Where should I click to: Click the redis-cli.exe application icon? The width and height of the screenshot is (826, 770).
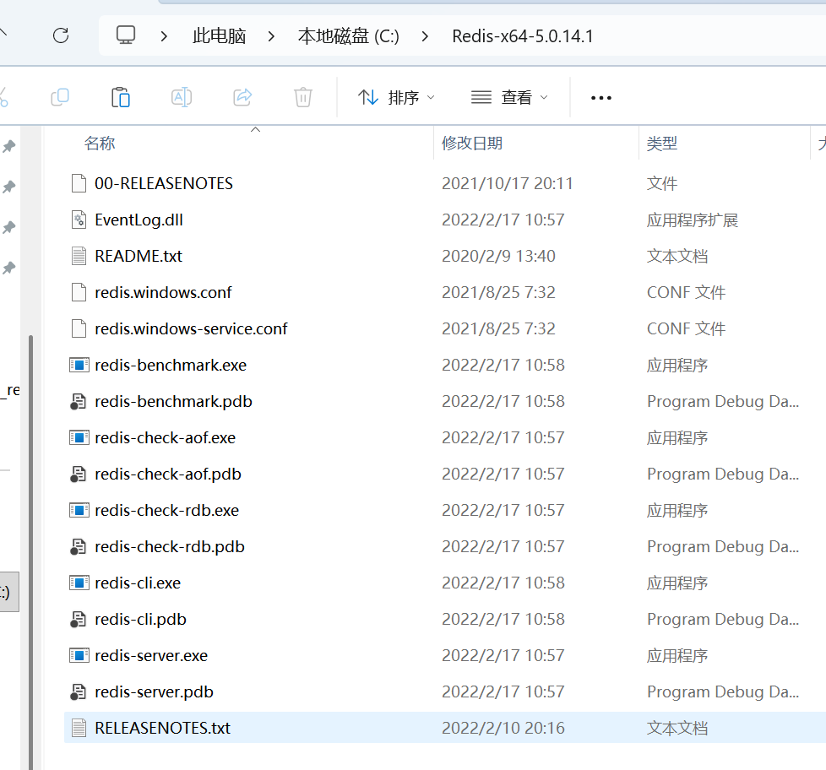pos(79,583)
